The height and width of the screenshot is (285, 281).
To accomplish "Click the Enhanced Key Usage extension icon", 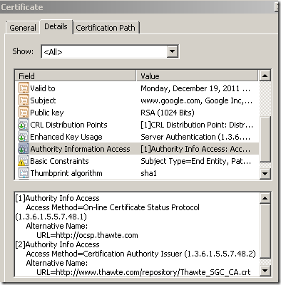I will coord(24,137).
